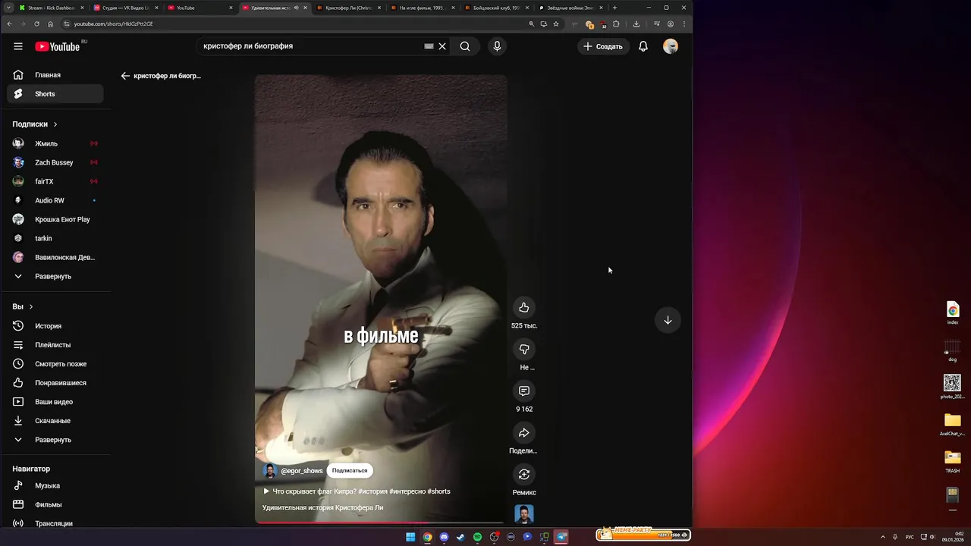The image size is (971, 546).
Task: Switch to the Бойцовский клуб tab
Action: pyautogui.click(x=497, y=8)
